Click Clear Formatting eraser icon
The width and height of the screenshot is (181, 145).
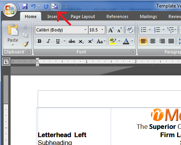tap(130, 30)
